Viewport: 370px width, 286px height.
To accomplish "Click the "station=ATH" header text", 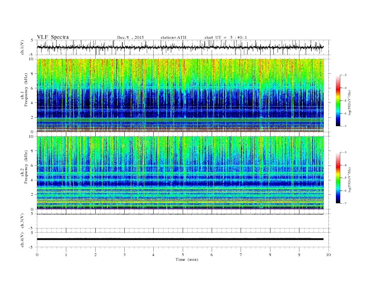I will click(173, 37).
